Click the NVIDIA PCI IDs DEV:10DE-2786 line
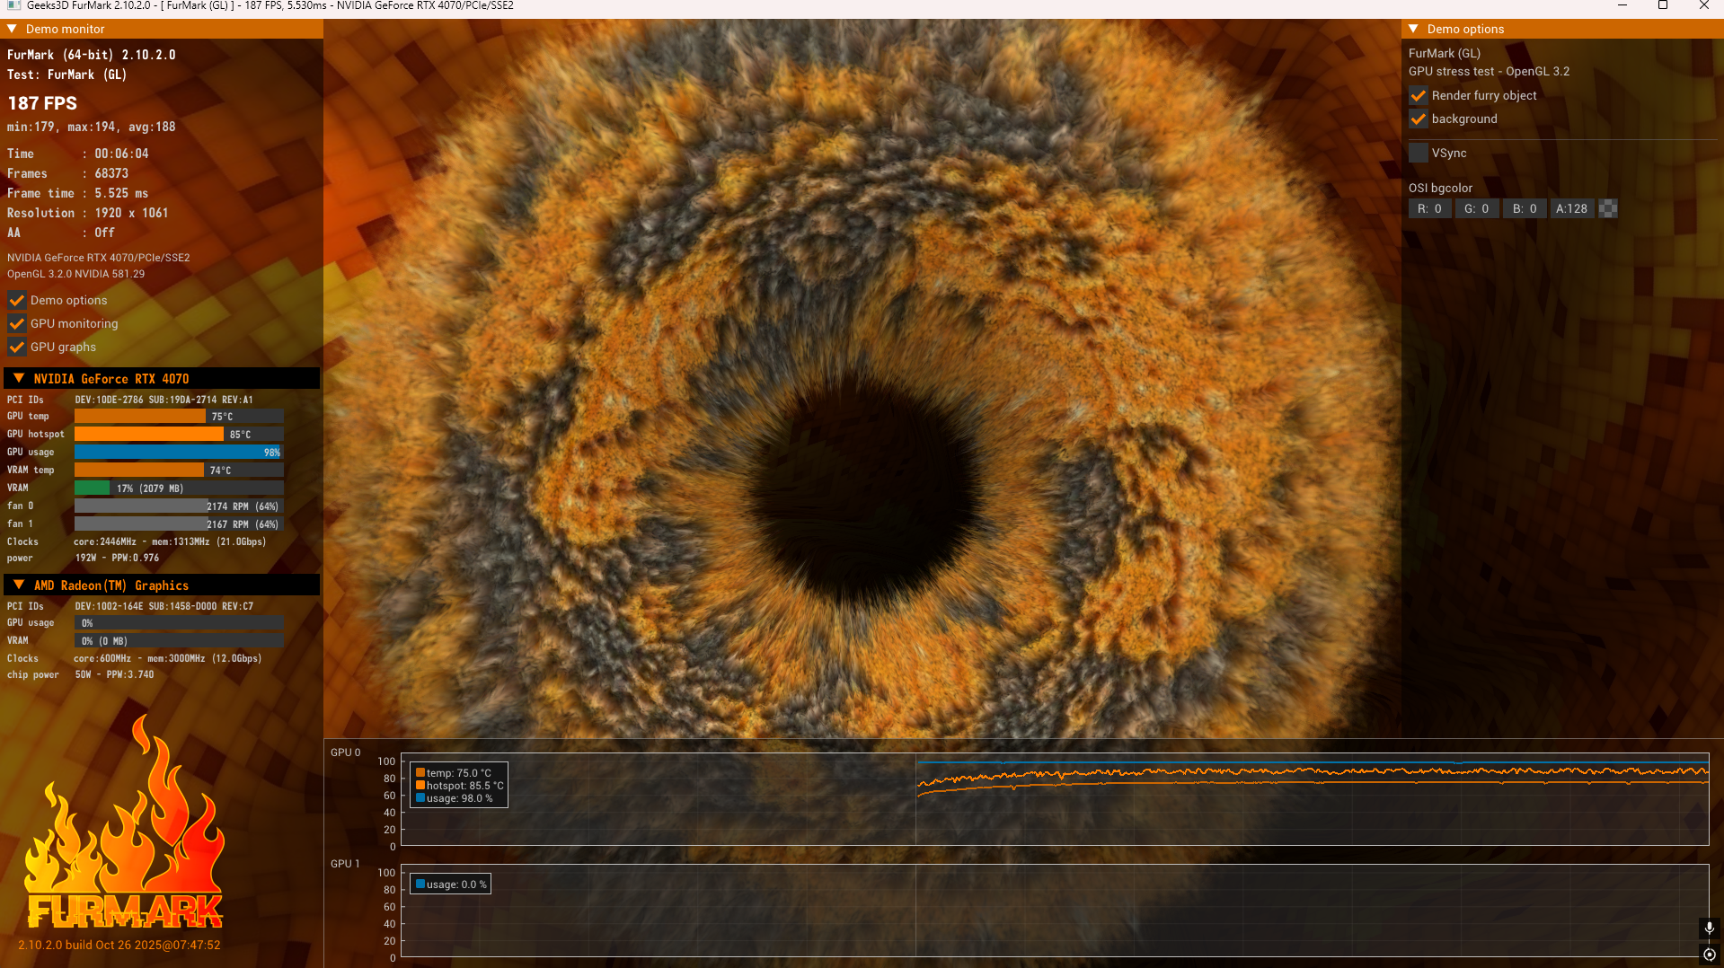Viewport: 1724px width, 968px height. (x=164, y=400)
